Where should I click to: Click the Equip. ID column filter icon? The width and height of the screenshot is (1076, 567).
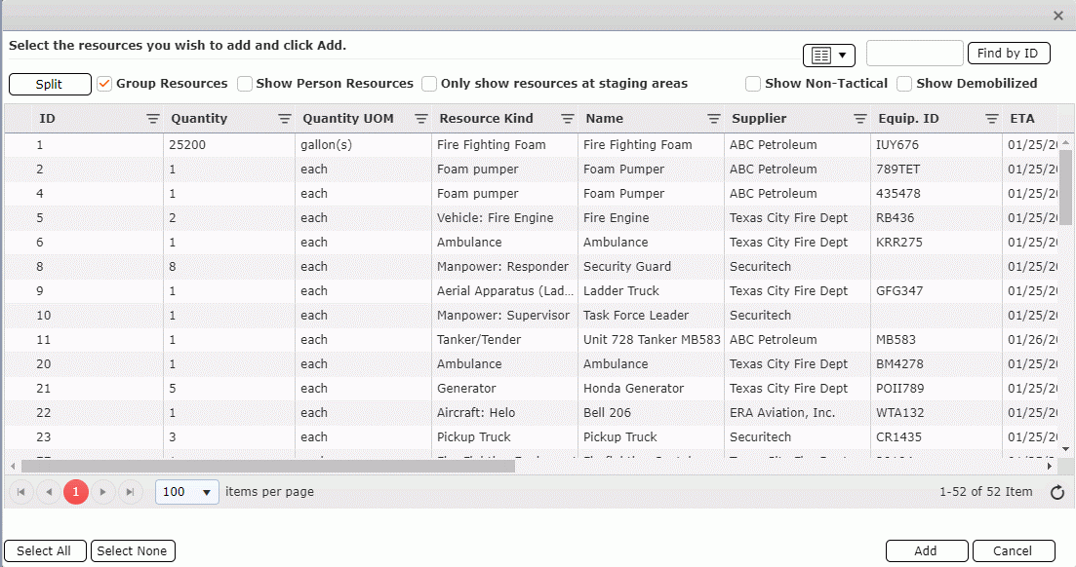coord(992,119)
